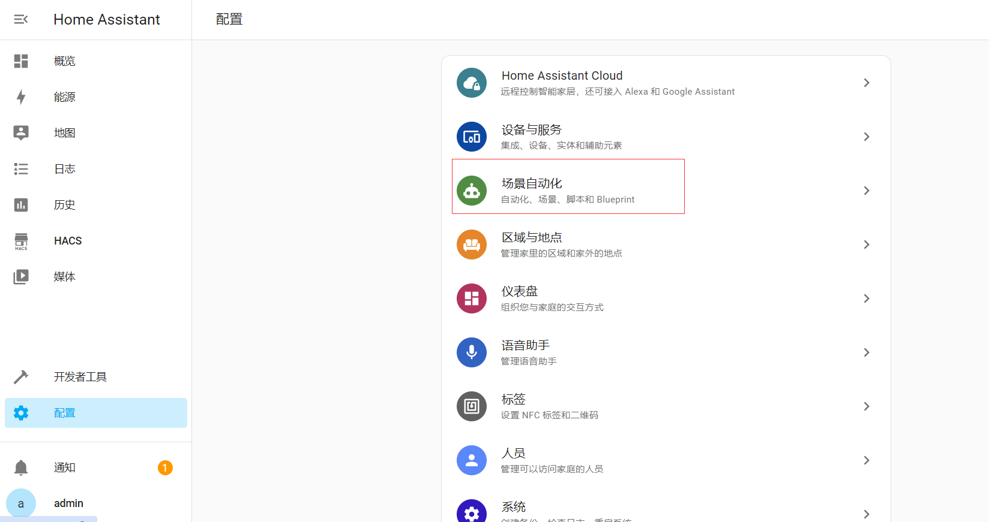989x522 pixels.
Task: Click the 历史 bar chart icon
Action: point(21,205)
